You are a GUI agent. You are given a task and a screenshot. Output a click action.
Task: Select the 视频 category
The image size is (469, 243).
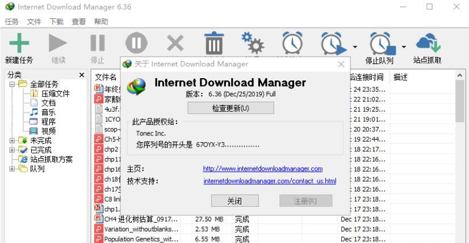pos(48,131)
